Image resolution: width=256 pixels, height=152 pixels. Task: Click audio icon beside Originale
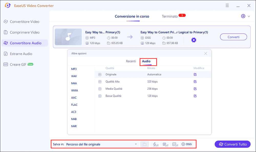click(x=100, y=75)
